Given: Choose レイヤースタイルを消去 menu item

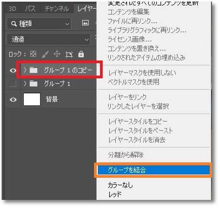Looking at the screenshot, I should (137, 140).
